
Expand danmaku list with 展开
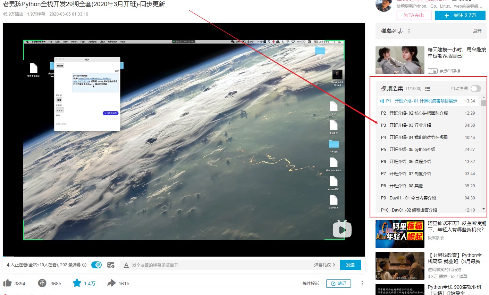tap(477, 31)
